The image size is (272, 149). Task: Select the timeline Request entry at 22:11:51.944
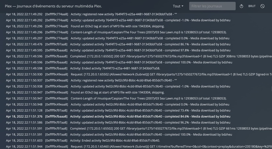click(171, 146)
